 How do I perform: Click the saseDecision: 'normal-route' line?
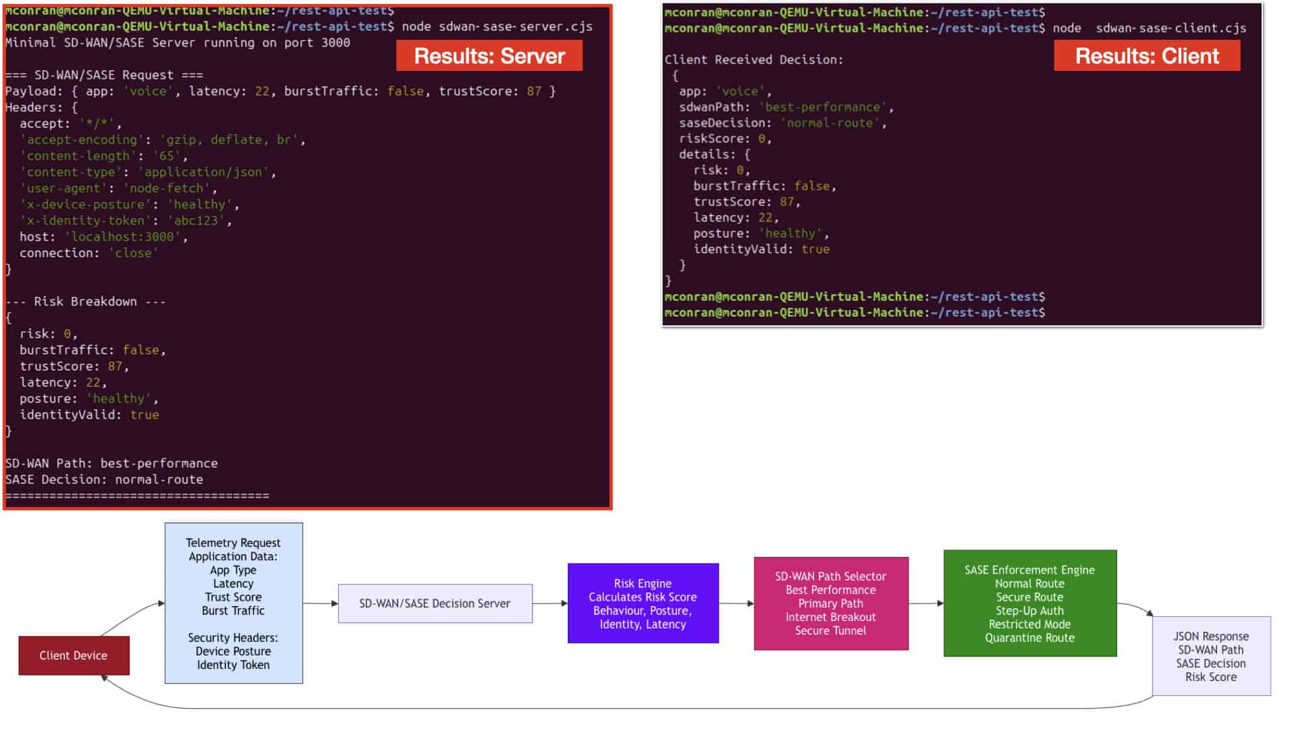783,123
